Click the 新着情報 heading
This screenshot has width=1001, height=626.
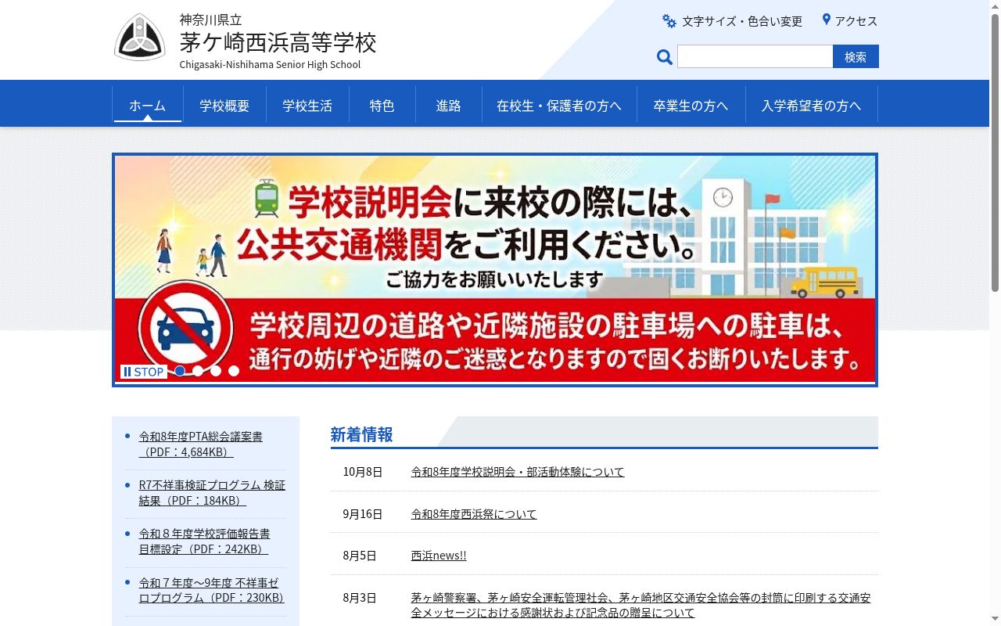(x=361, y=434)
